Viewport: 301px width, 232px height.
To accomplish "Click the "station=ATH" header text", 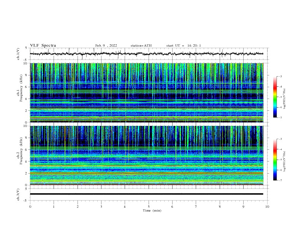I will pyautogui.click(x=141, y=45).
